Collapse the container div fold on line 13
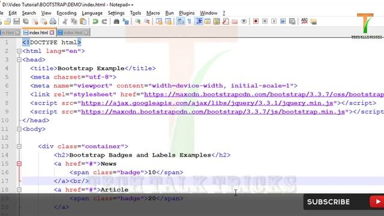This screenshot has height=216, width=384. (19, 146)
